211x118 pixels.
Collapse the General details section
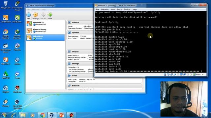click(69, 23)
